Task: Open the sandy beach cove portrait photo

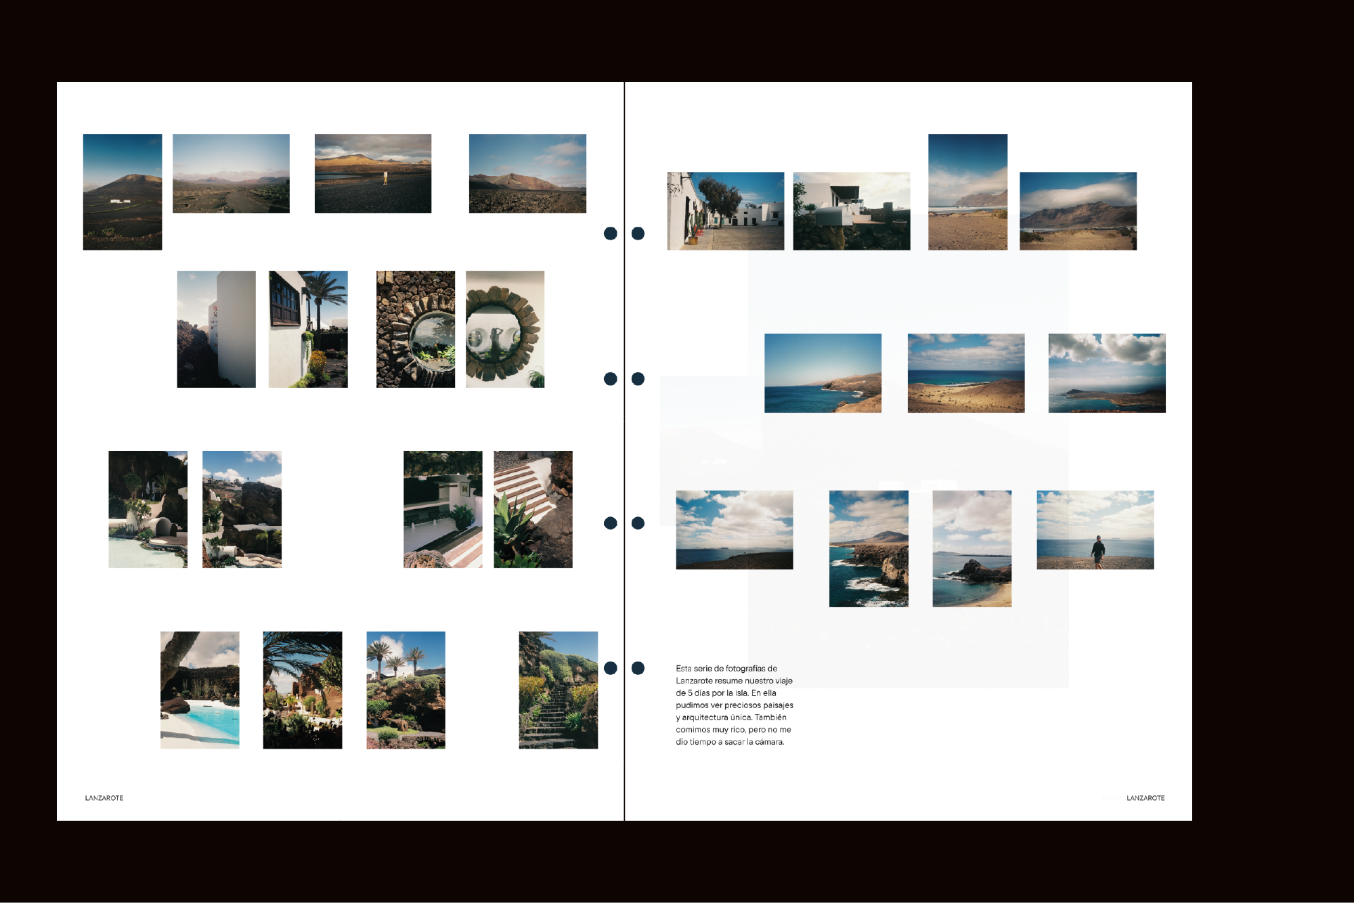Action: coord(971,548)
